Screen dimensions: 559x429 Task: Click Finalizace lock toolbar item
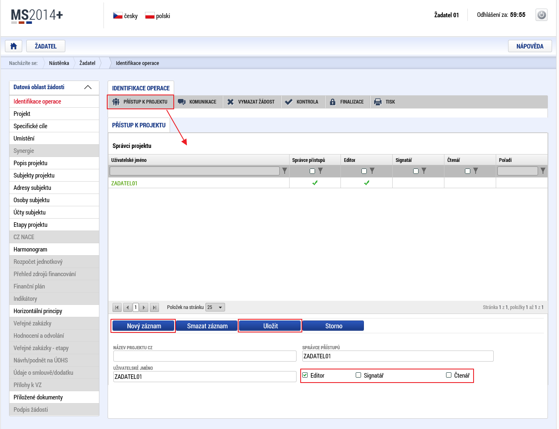pyautogui.click(x=347, y=102)
